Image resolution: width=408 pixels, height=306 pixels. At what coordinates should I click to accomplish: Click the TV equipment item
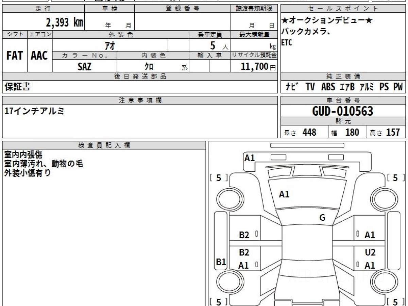[x=310, y=87]
